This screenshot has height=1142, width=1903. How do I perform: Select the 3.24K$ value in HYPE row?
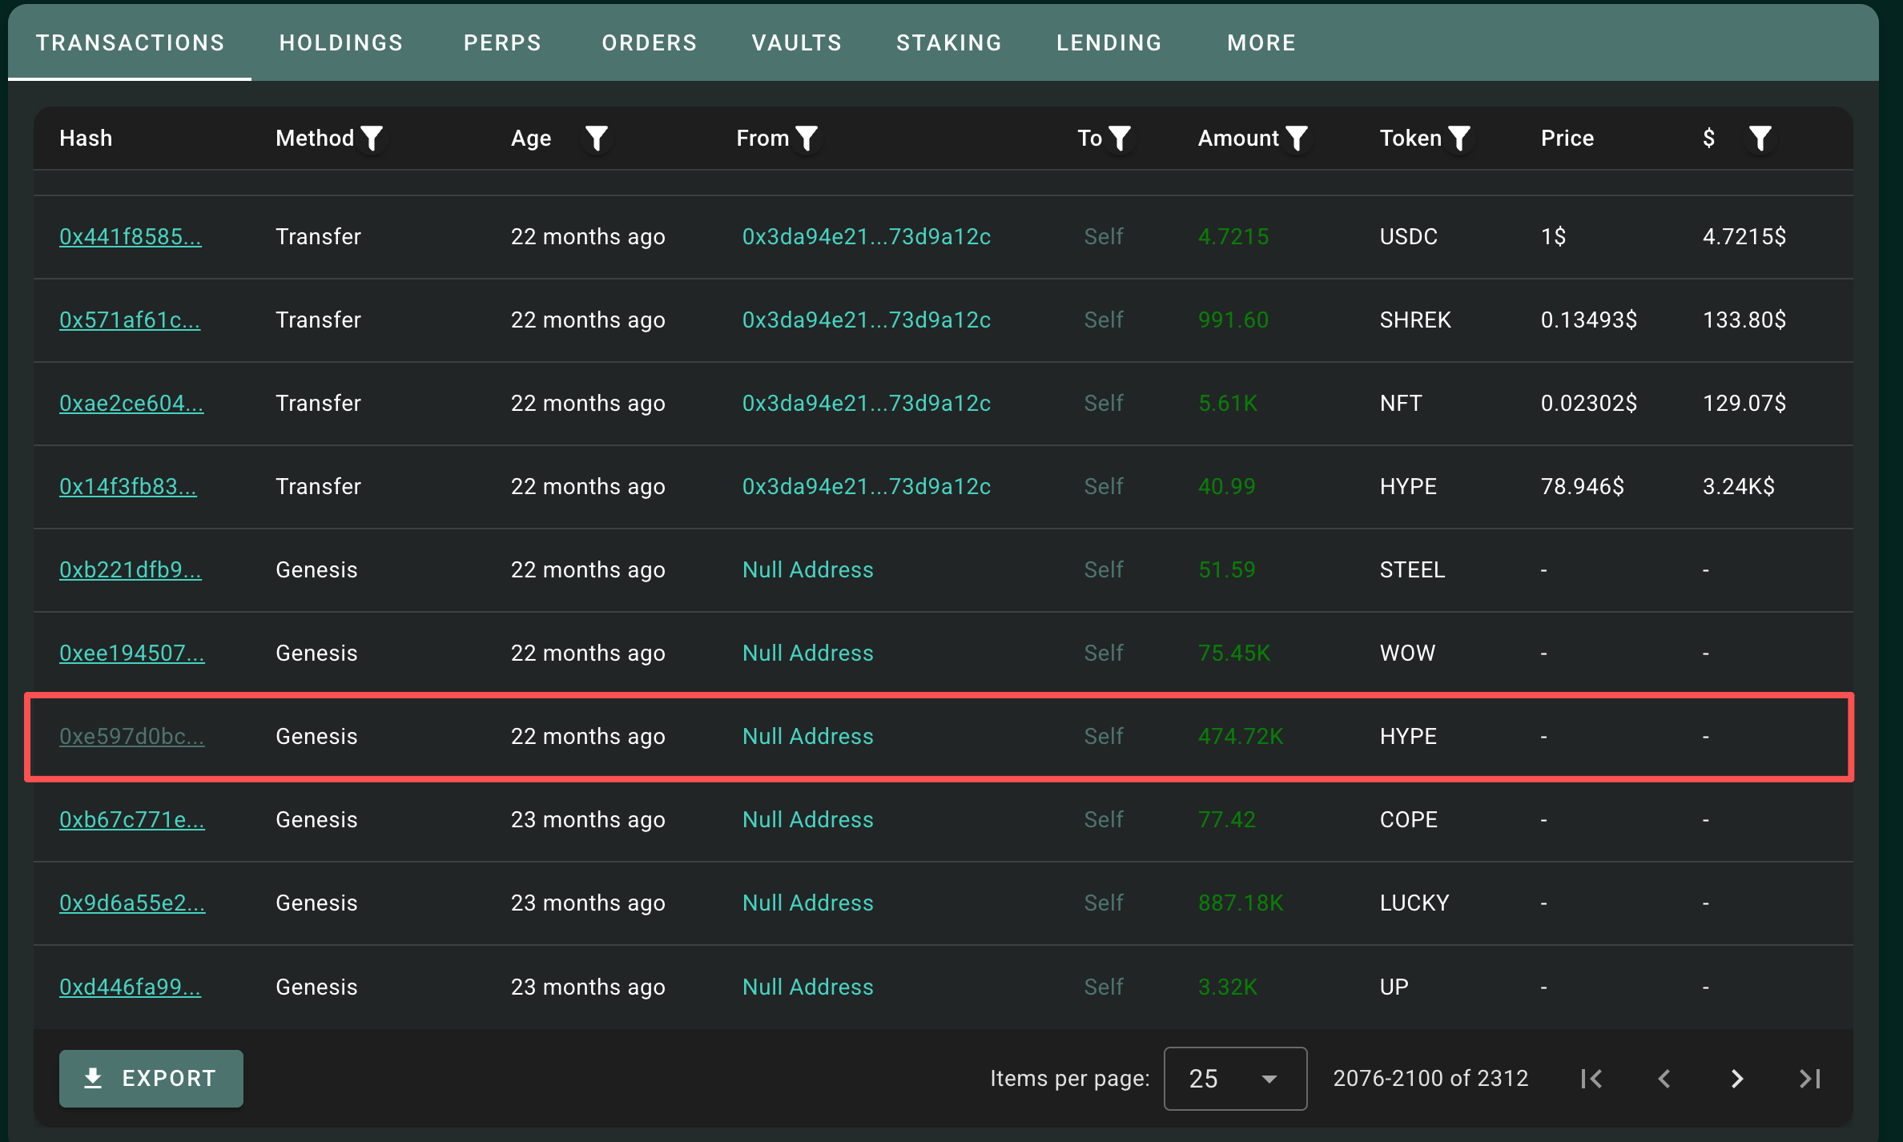(1739, 487)
